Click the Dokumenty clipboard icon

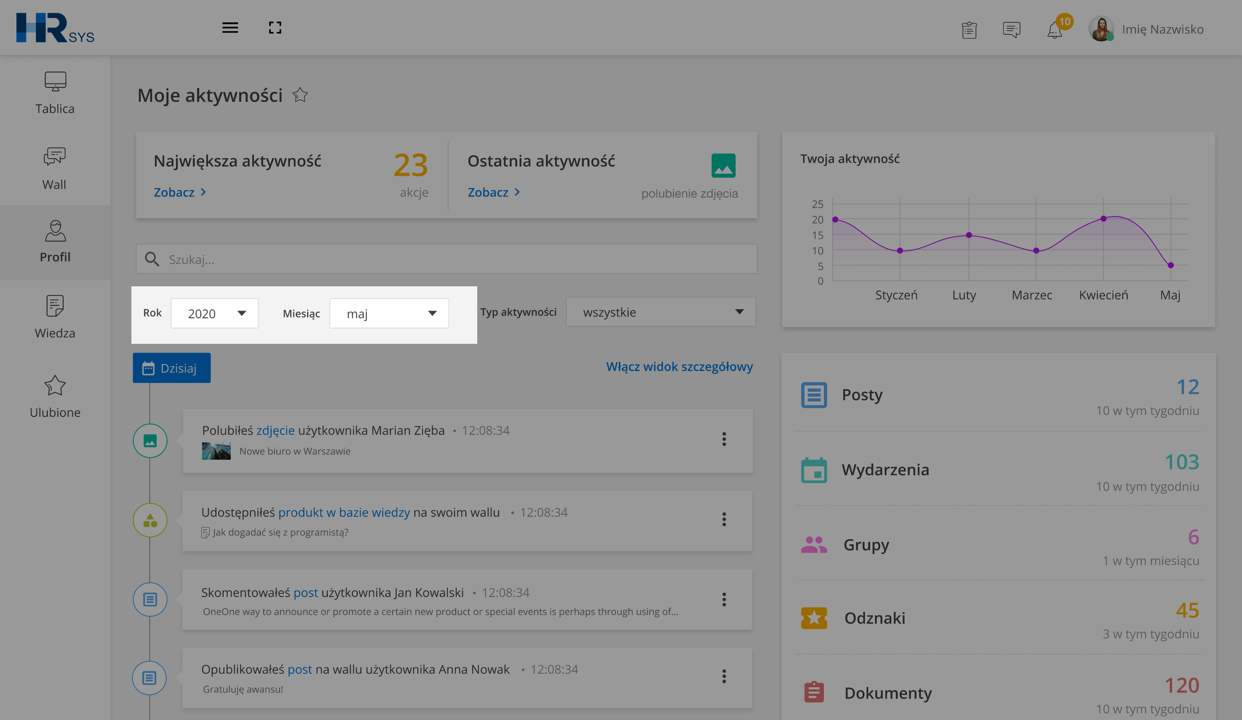click(x=814, y=692)
